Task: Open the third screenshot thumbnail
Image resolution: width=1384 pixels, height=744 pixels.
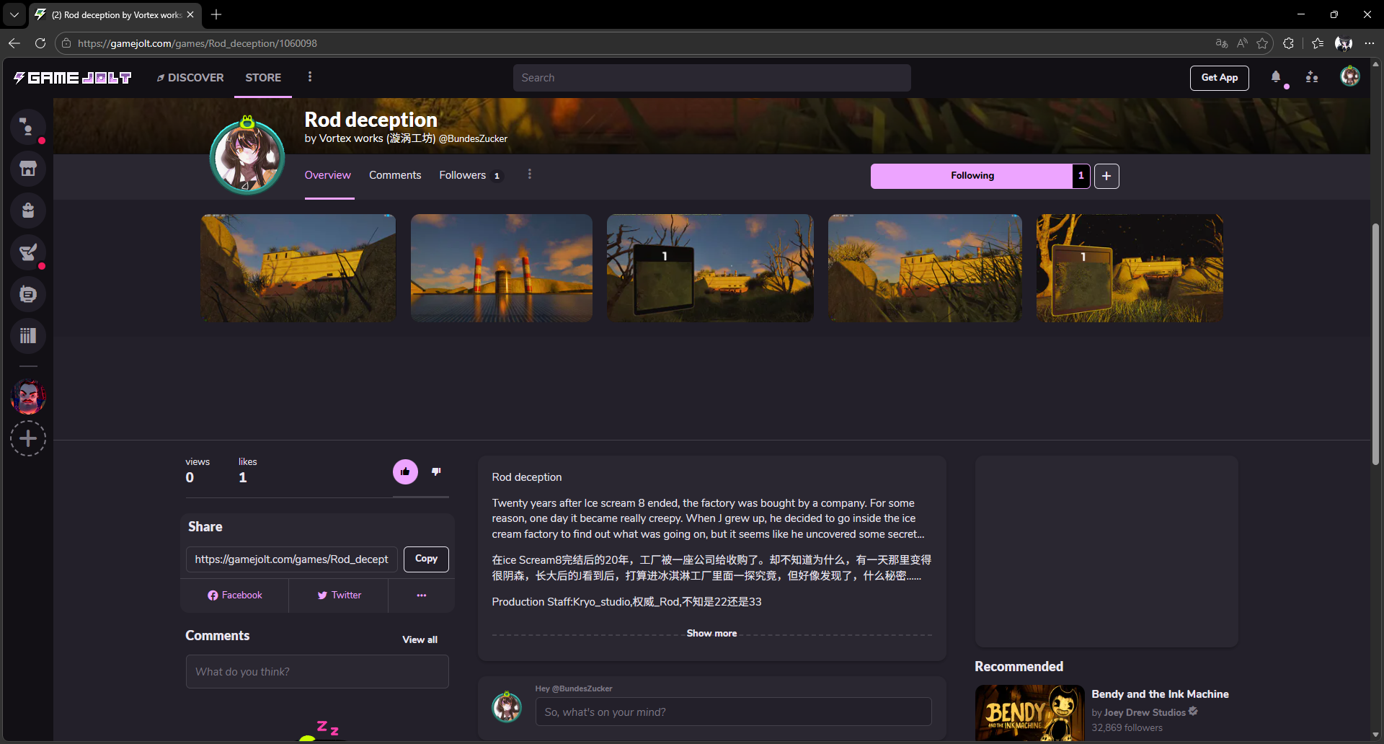Action: pyautogui.click(x=710, y=268)
